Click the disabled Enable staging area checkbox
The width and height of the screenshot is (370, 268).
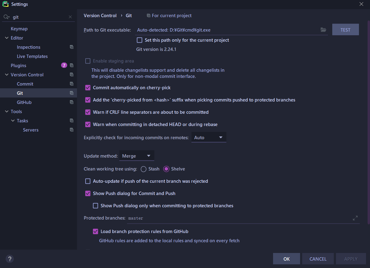point(88,61)
